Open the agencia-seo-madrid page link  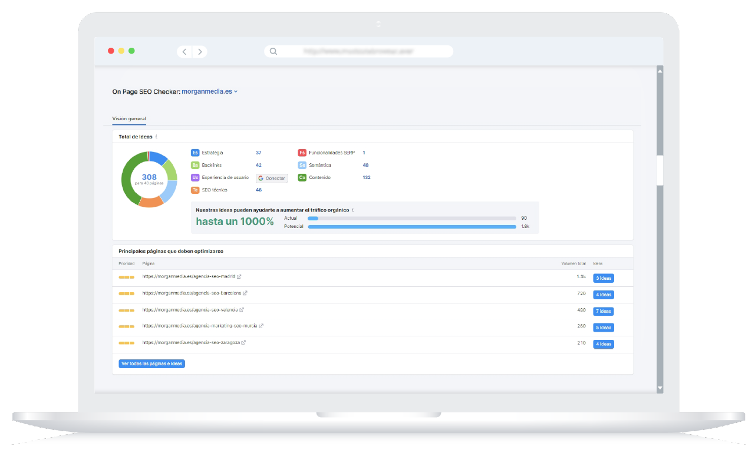coord(189,276)
